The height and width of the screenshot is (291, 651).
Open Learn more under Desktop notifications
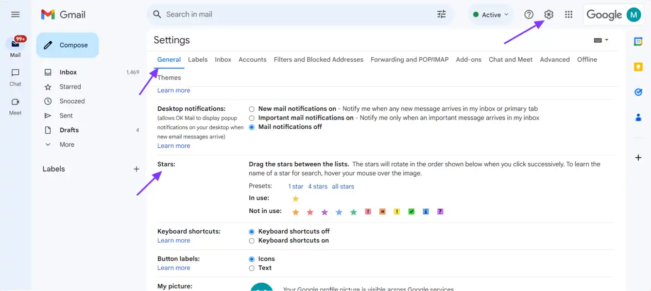(x=173, y=146)
